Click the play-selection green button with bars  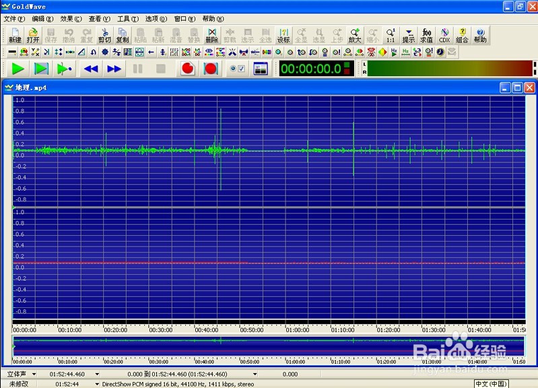pos(41,69)
